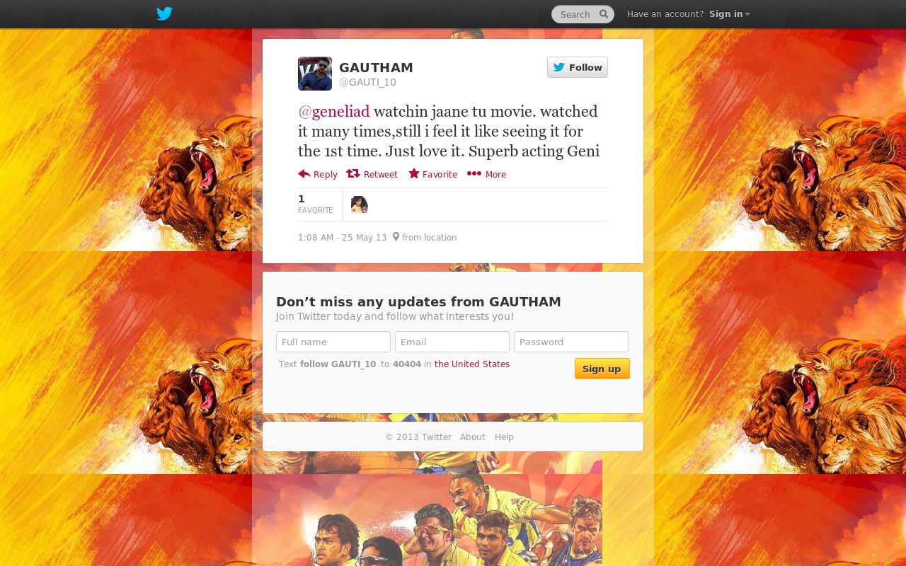
Task: Open the More options menu
Action: 486,174
